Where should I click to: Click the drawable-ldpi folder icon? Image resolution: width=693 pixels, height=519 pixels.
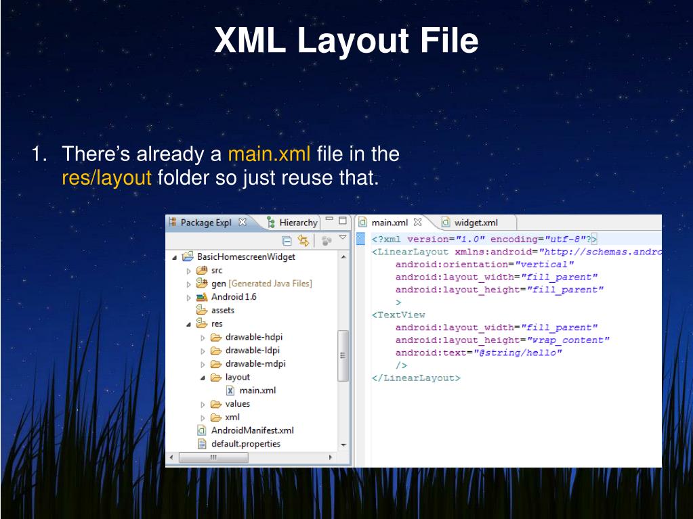pos(216,351)
